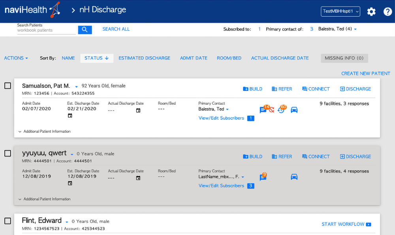The height and width of the screenshot is (235, 395).
Task: Click patient name yyuyuu, qwert
Action: coord(44,153)
